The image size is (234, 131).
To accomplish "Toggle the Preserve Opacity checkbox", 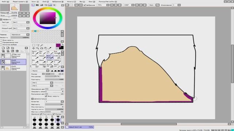I will 1,40.
